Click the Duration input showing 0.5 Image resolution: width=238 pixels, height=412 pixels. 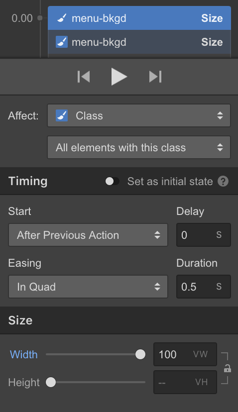pos(204,287)
